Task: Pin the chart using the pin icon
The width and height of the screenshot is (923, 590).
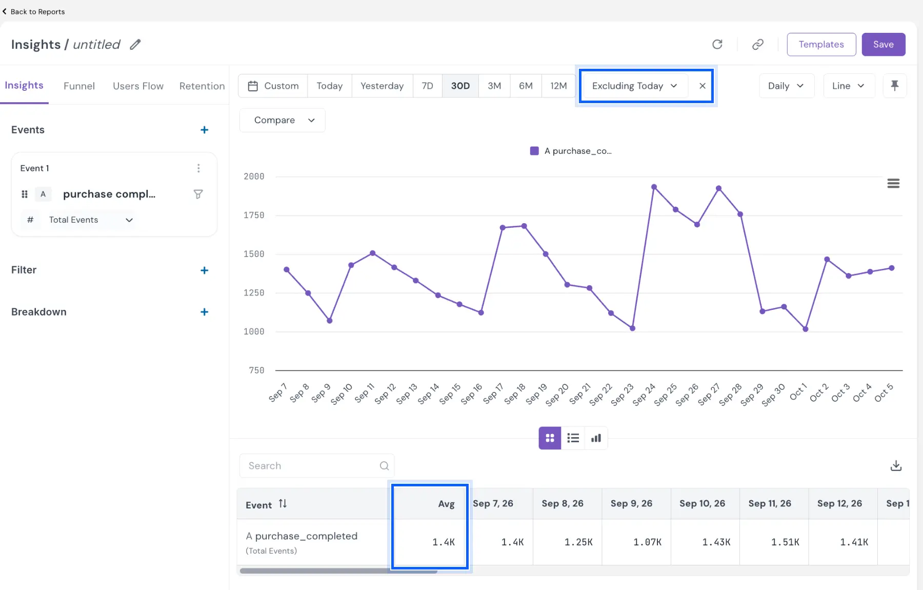Action: [x=895, y=86]
